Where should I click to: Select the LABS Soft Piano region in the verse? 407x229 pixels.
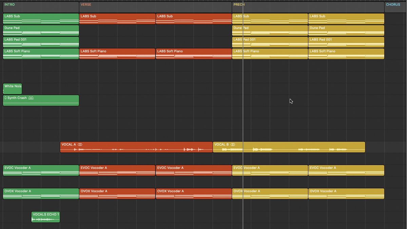pyautogui.click(x=117, y=54)
